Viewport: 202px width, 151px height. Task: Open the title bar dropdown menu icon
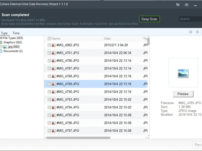187,5
